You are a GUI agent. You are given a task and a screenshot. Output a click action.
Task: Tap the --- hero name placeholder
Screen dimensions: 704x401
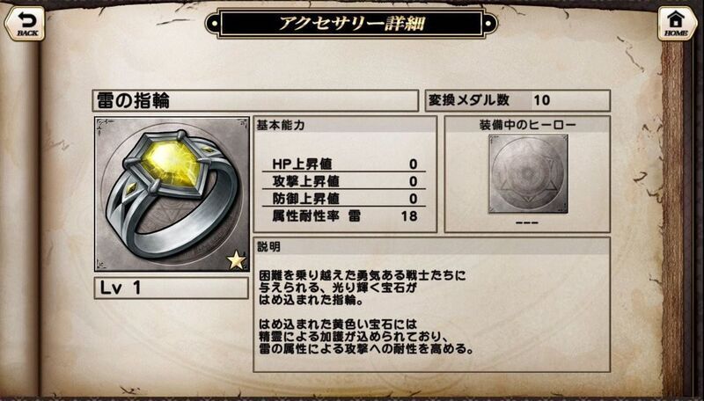click(527, 222)
